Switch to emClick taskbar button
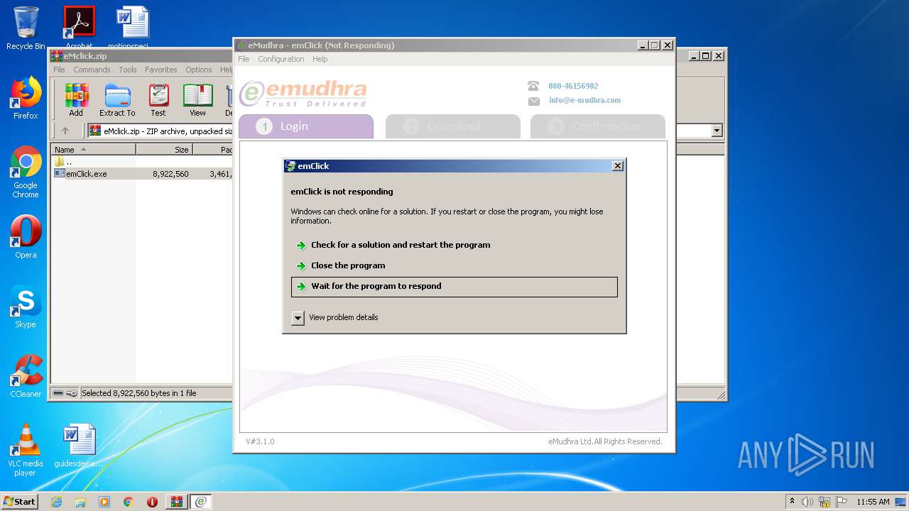The height and width of the screenshot is (511, 909). point(200,502)
